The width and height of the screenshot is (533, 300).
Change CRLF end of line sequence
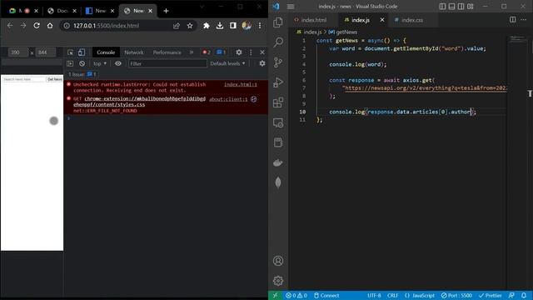392,295
